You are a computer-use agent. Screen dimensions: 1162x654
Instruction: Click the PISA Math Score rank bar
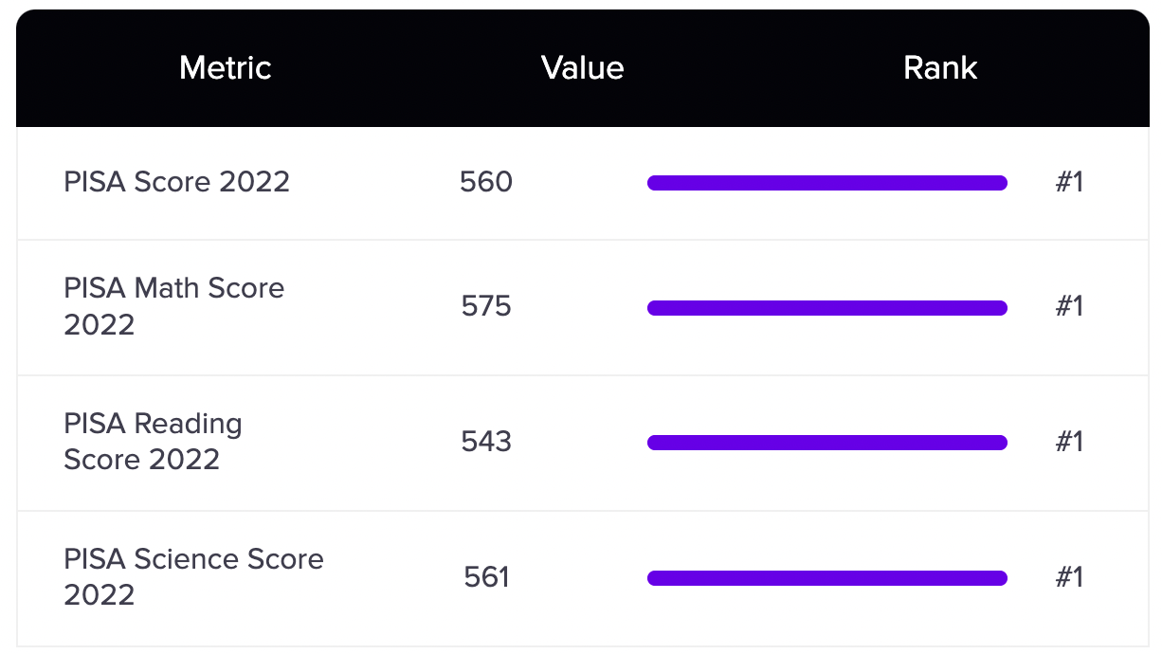[x=827, y=307]
